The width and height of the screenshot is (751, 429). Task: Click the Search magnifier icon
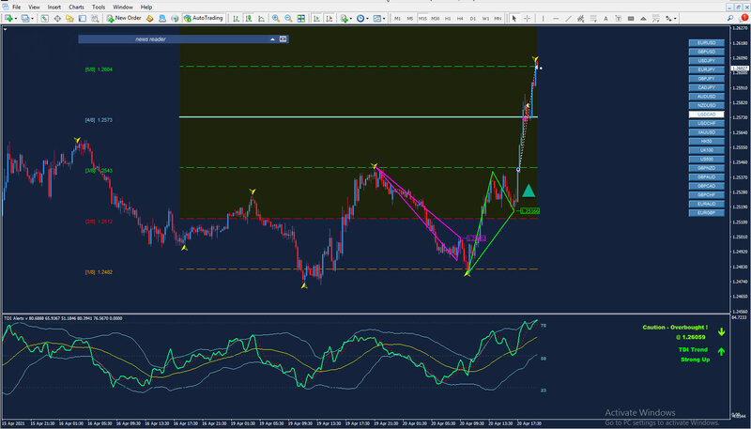(730, 18)
